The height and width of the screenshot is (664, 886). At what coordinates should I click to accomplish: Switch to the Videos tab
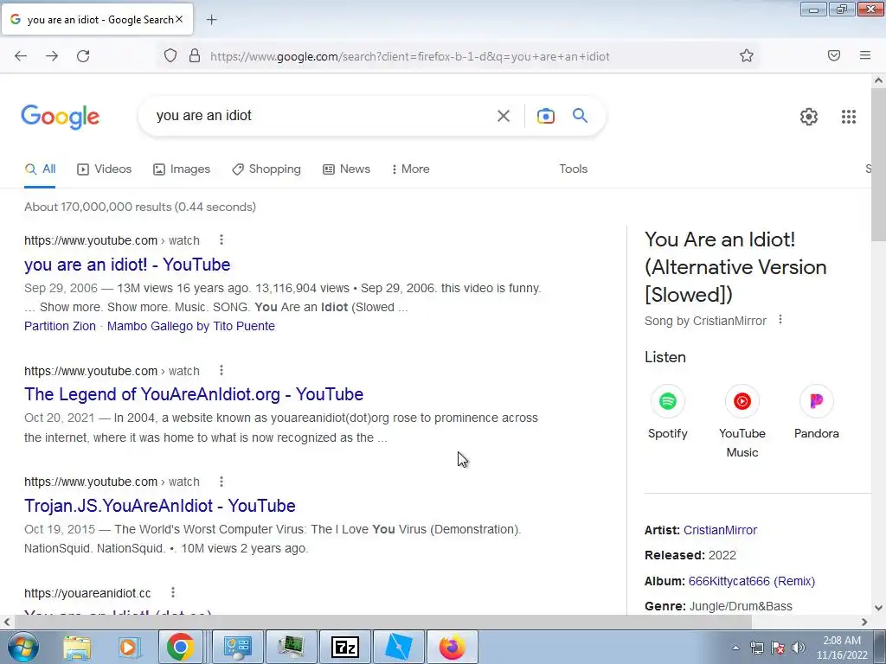tap(105, 169)
